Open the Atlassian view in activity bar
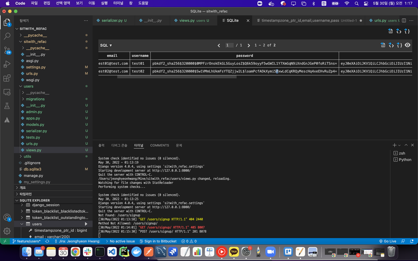 7,120
